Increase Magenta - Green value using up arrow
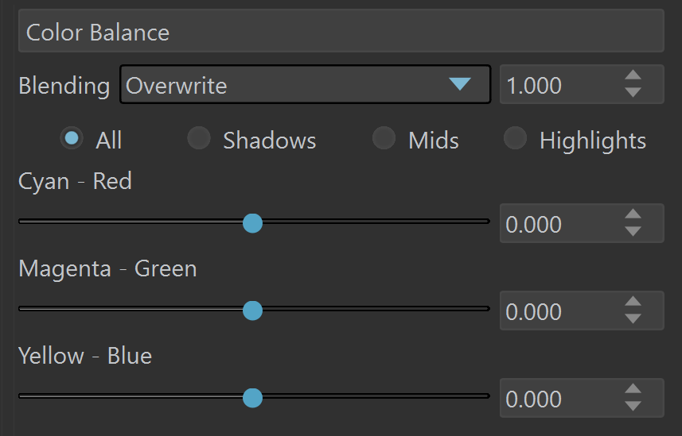This screenshot has width=682, height=436. pyautogui.click(x=633, y=303)
